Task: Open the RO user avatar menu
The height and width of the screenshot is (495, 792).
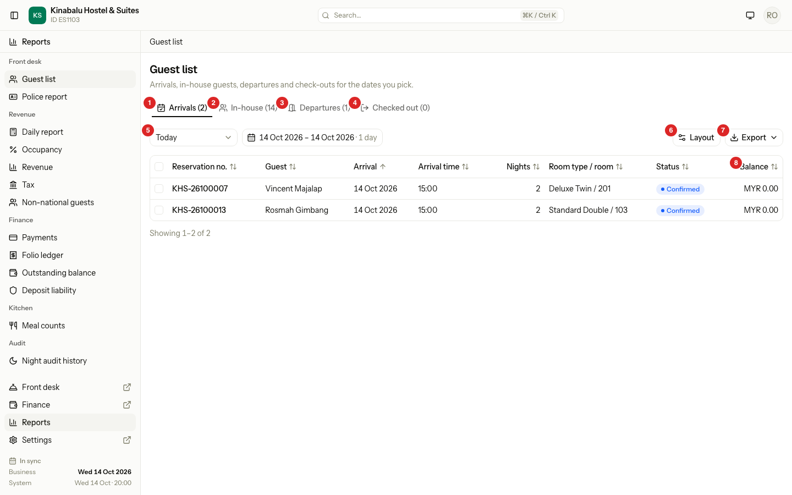Action: (x=772, y=15)
